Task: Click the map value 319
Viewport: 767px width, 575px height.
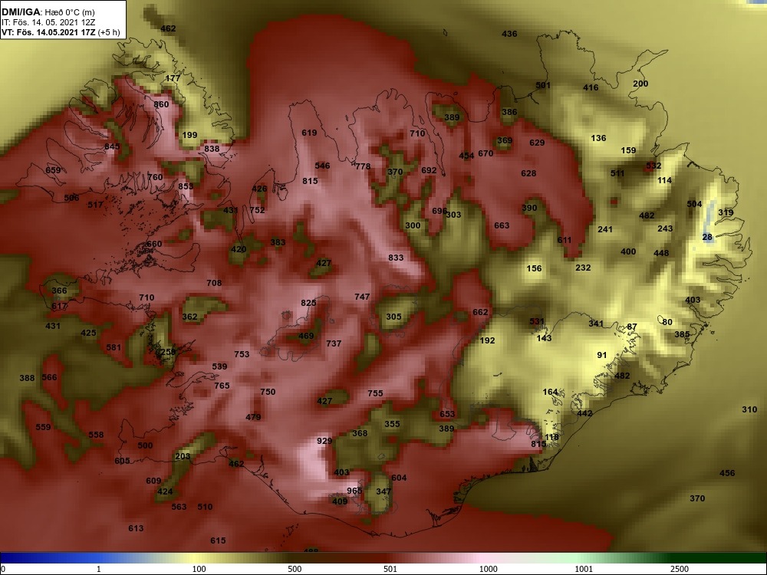Action: (x=726, y=212)
